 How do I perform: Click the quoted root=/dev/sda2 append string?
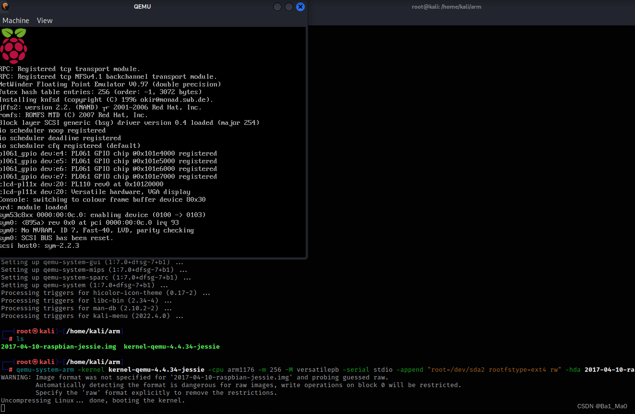click(494, 370)
